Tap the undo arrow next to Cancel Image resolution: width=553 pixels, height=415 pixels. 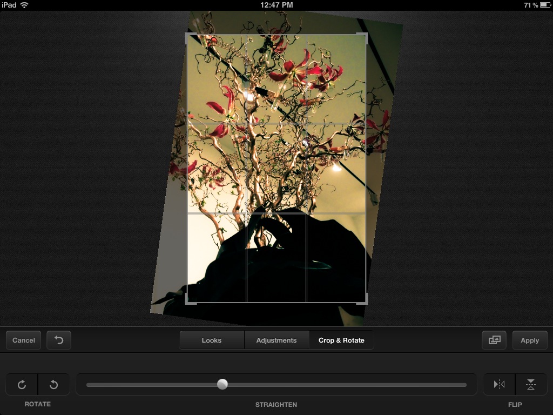[59, 340]
